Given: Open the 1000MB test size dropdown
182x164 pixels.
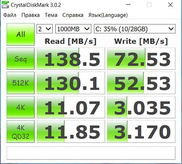Looking at the screenshot, I should [x=73, y=29].
